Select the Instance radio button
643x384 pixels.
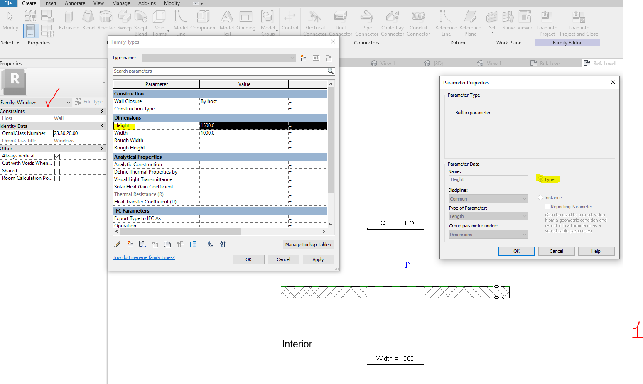(x=540, y=198)
